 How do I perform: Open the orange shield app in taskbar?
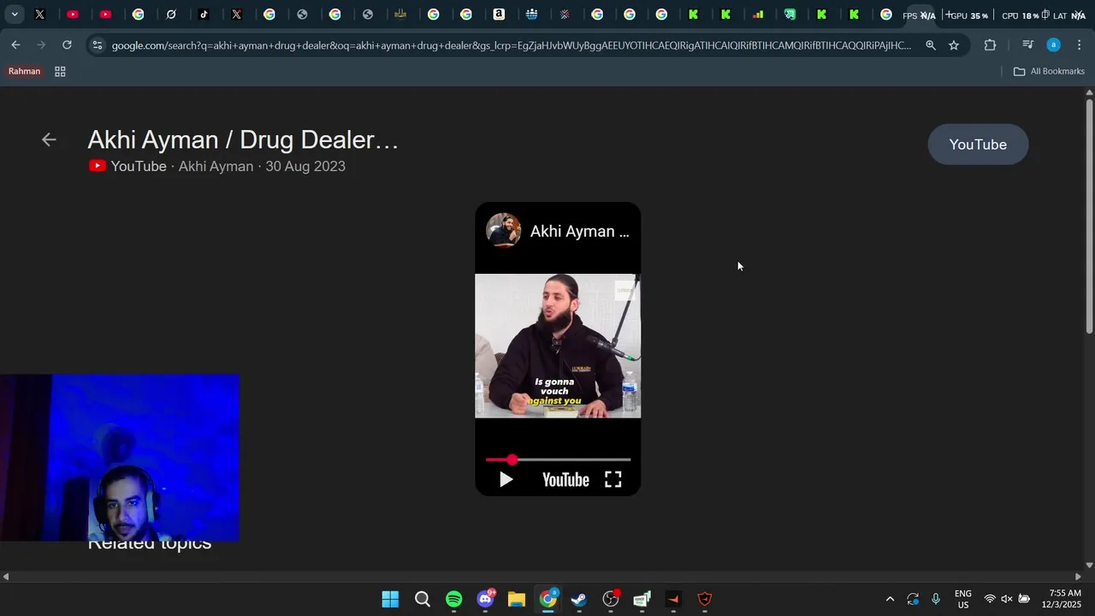tap(705, 599)
